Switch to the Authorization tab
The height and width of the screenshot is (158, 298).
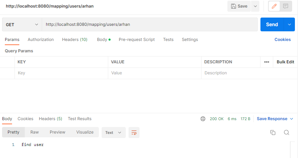pyautogui.click(x=41, y=40)
